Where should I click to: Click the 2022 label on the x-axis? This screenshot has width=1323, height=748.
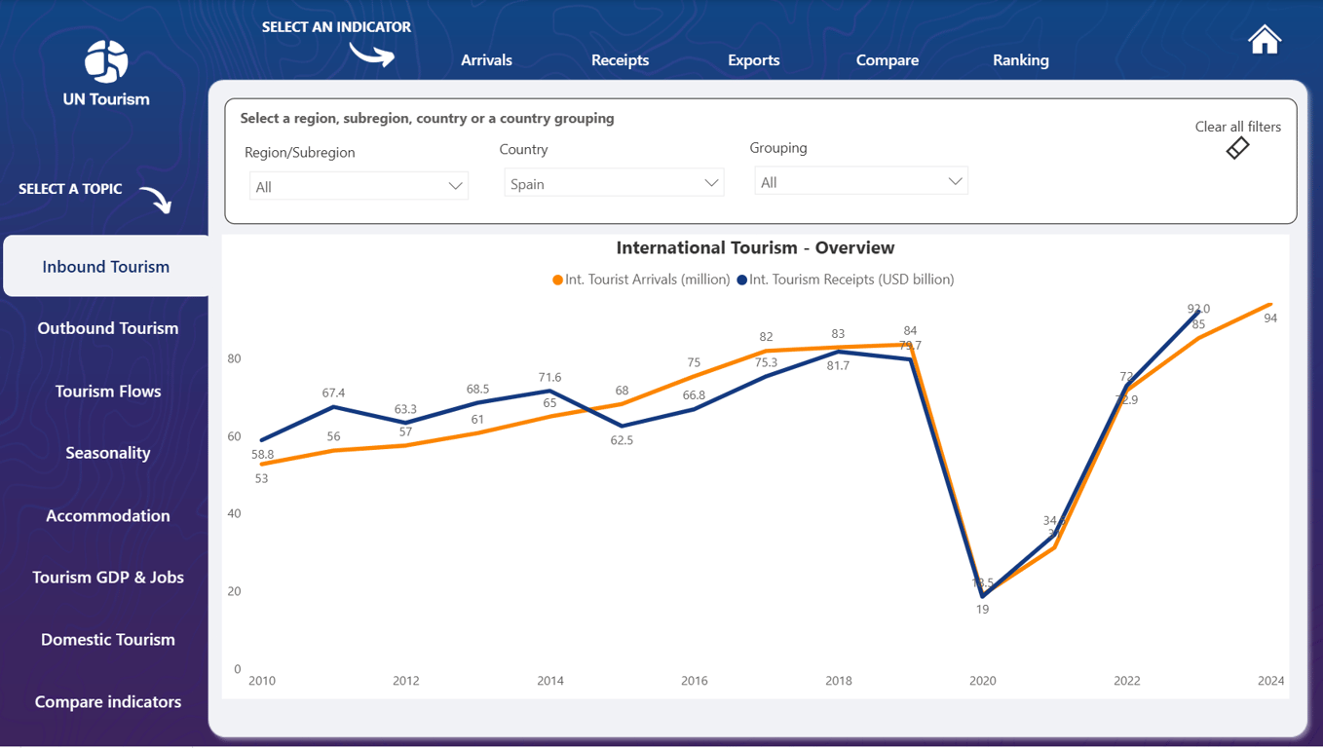click(x=1127, y=681)
